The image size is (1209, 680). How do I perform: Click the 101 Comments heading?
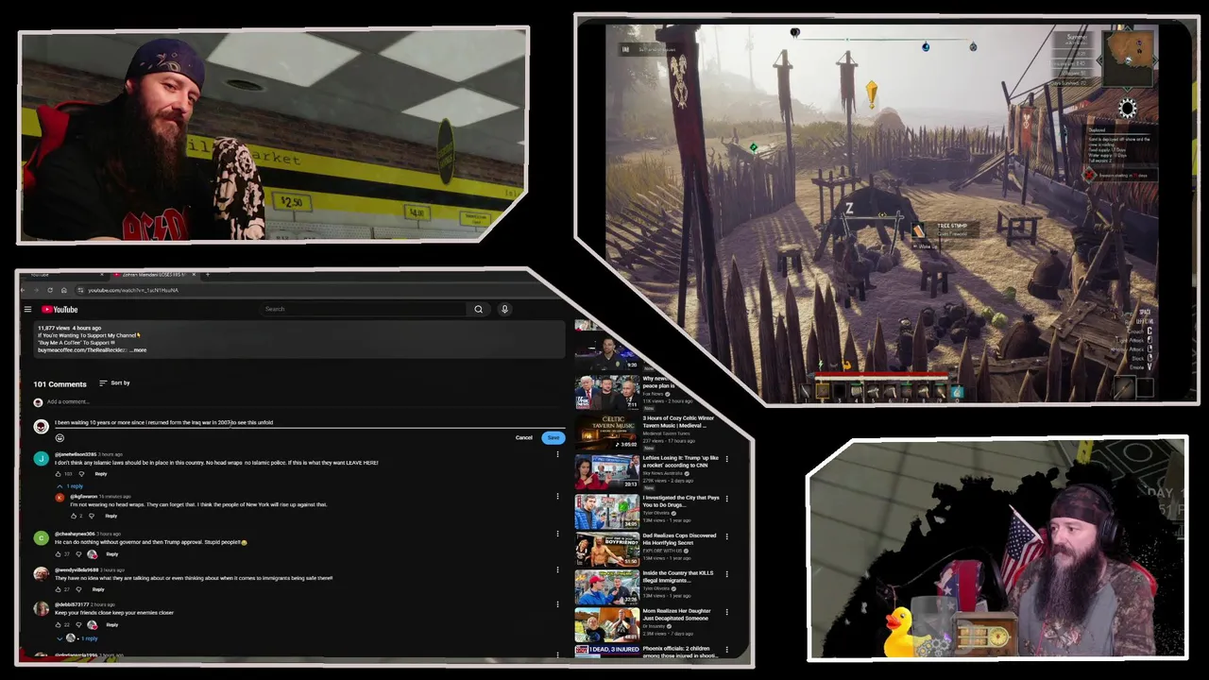coord(60,384)
